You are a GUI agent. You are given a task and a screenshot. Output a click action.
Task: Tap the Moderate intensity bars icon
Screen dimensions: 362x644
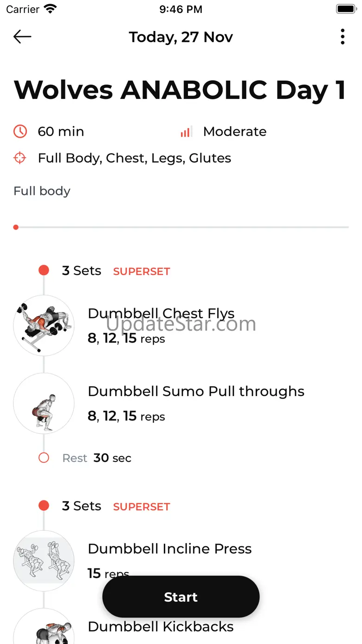[x=186, y=132]
